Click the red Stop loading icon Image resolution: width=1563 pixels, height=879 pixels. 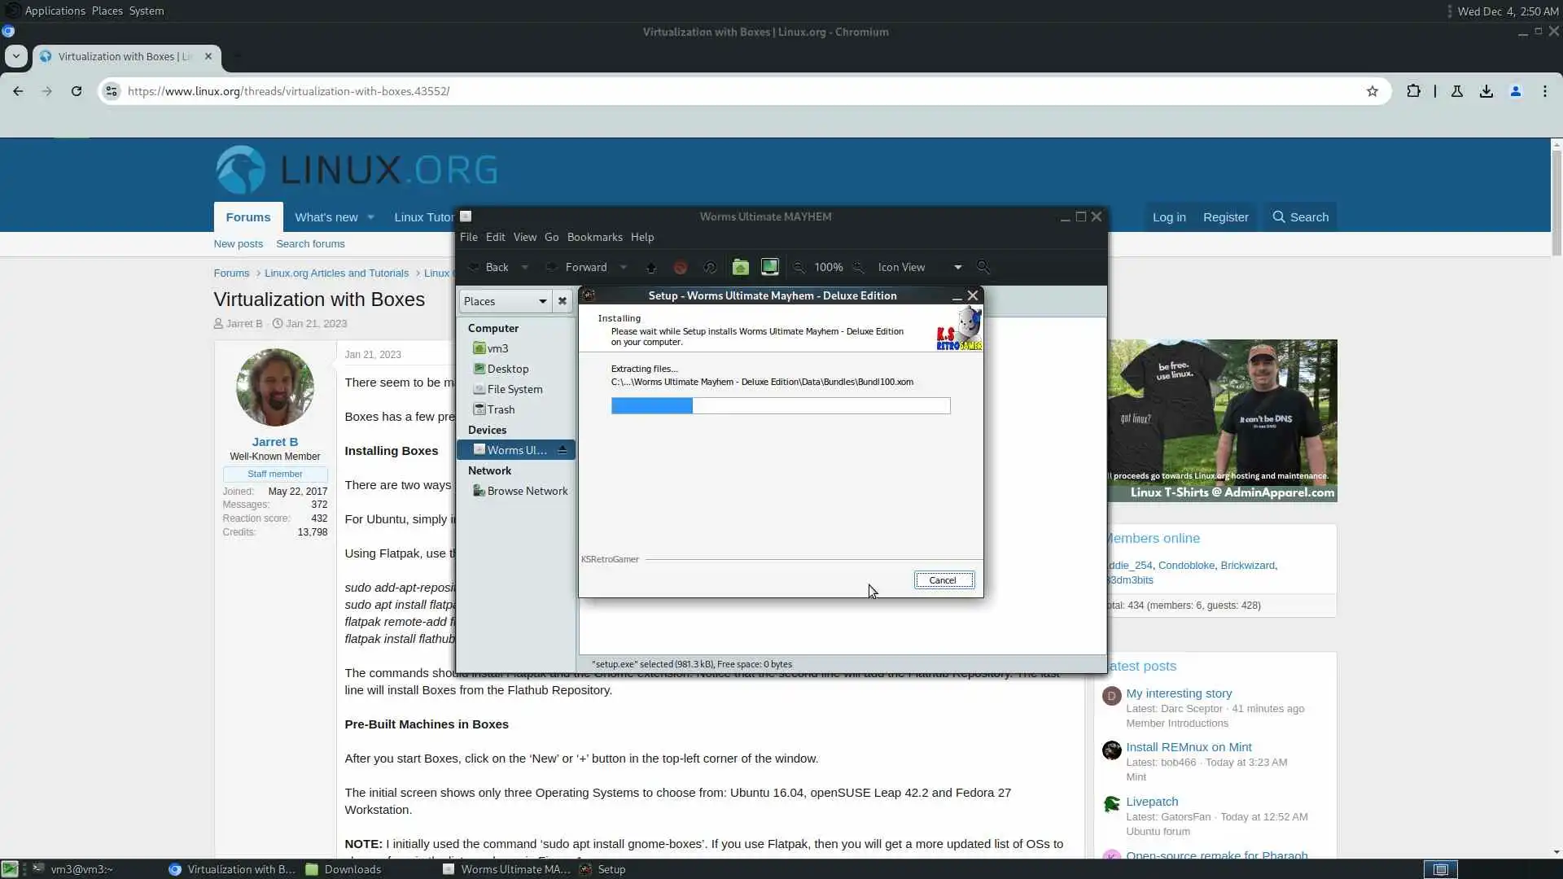point(681,267)
